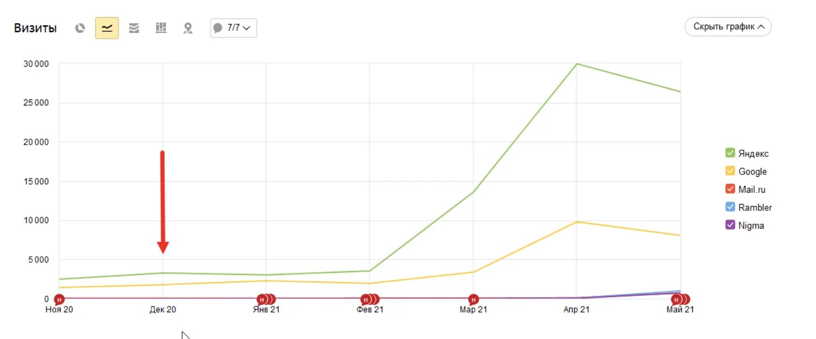Click the Визиты chart title

click(35, 28)
